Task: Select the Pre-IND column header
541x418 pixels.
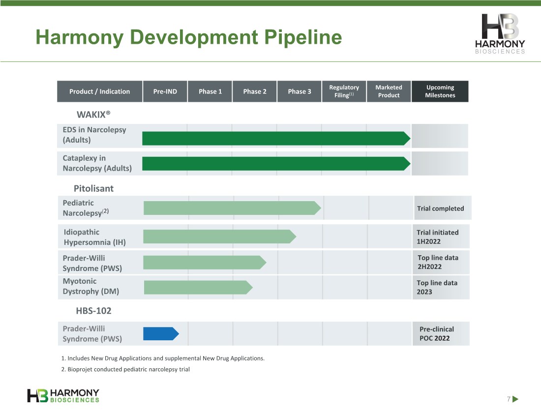Action: (165, 91)
